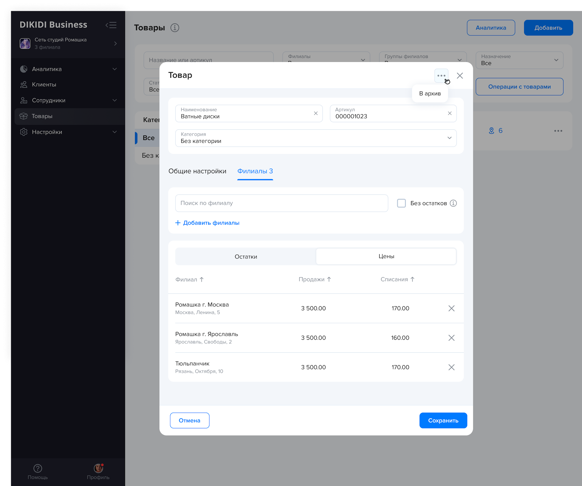Open Профиль avatar
Viewport: 582px width, 486px height.
[98, 468]
